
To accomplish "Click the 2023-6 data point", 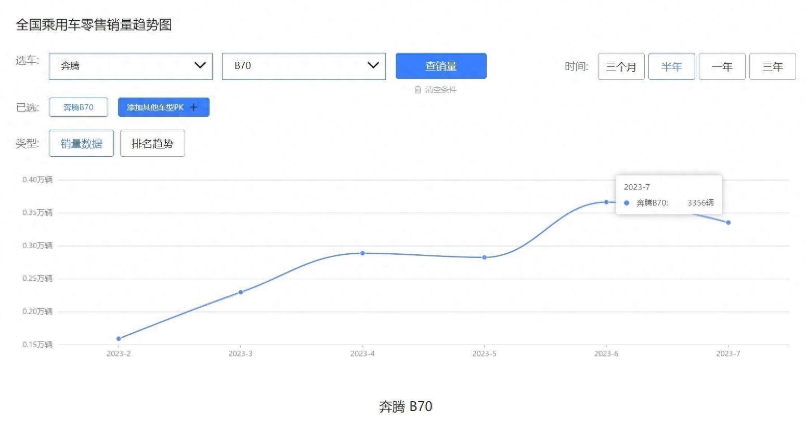I will click(606, 202).
